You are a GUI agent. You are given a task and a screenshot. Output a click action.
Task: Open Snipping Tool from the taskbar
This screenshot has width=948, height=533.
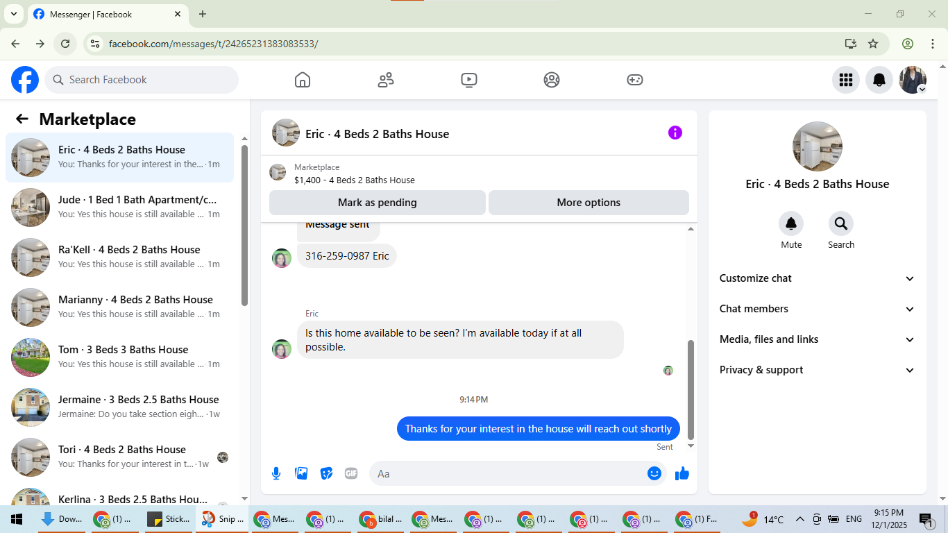[x=222, y=519]
